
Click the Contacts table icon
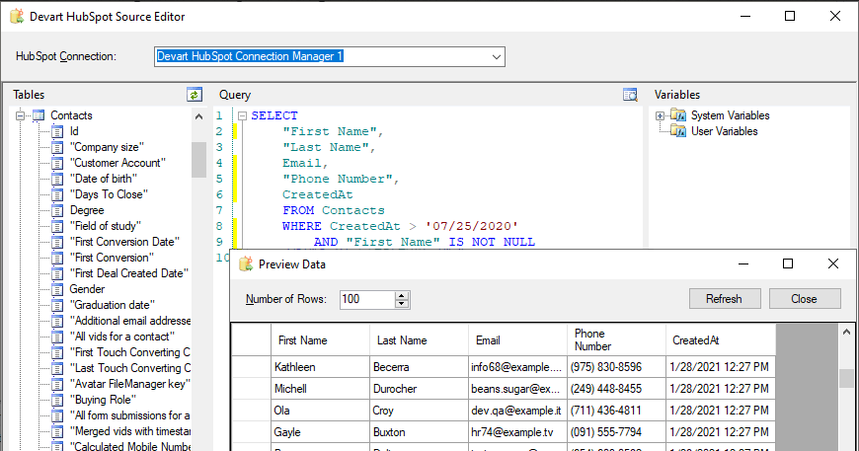pyautogui.click(x=39, y=115)
